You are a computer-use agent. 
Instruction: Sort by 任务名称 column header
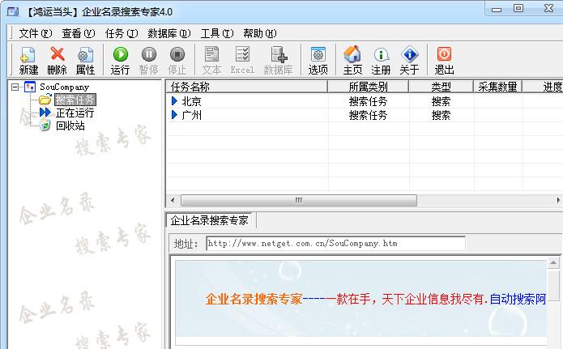(x=246, y=87)
